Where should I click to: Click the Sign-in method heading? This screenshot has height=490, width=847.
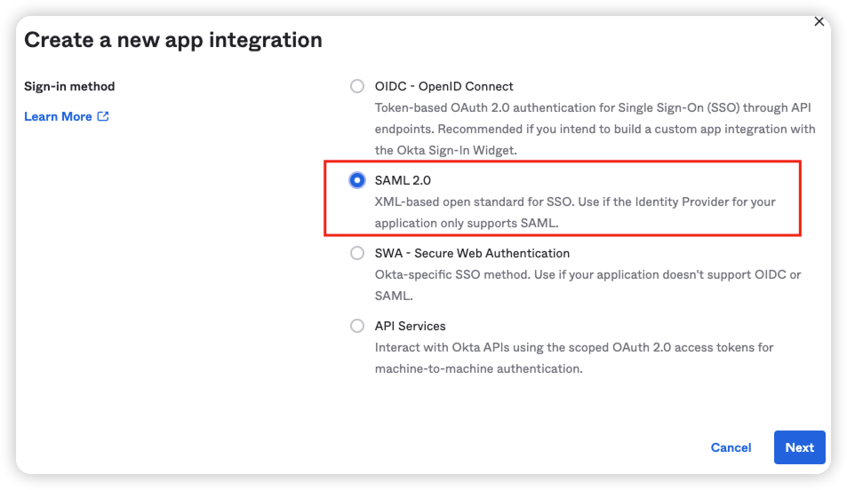pos(70,86)
